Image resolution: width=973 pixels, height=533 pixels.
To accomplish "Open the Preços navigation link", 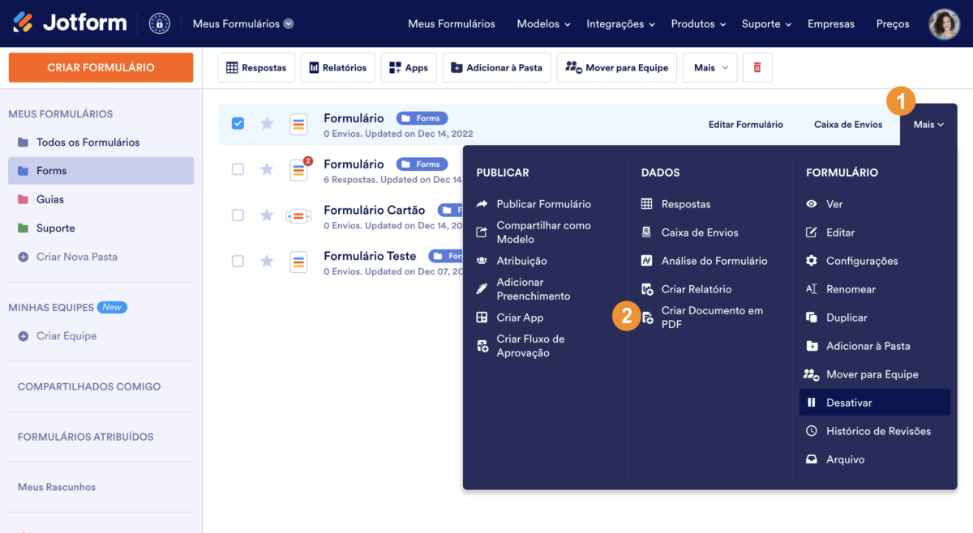I will pos(893,23).
